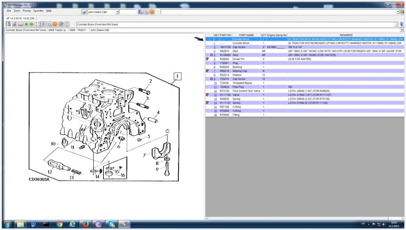Screen dimensions: 406x230
Task: Go forward with the green right arrow
Action: click(32, 24)
